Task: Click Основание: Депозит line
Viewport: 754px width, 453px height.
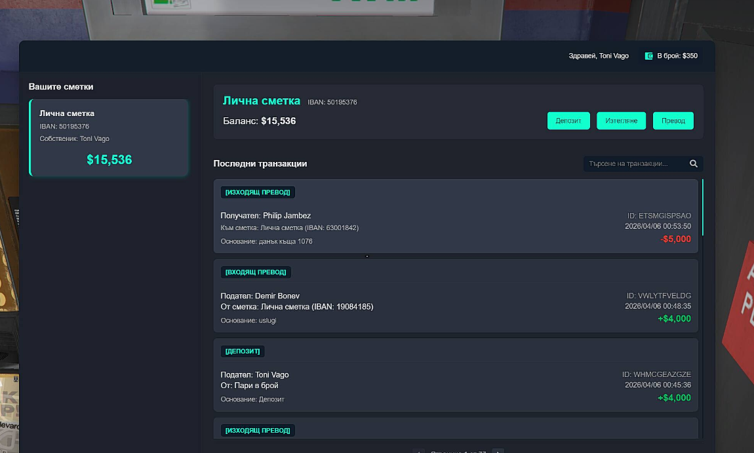Action: (252, 399)
